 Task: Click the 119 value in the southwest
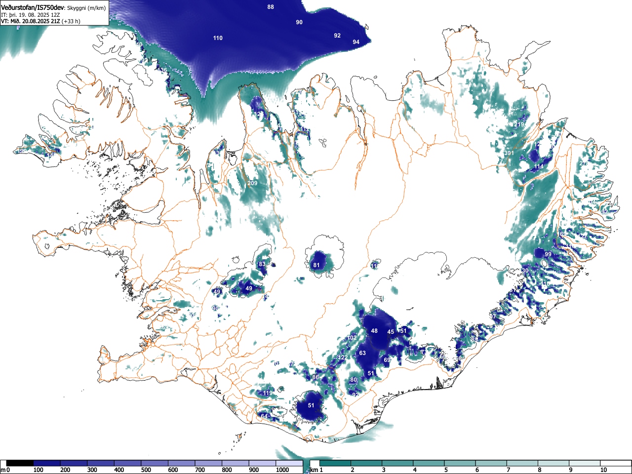268,393
